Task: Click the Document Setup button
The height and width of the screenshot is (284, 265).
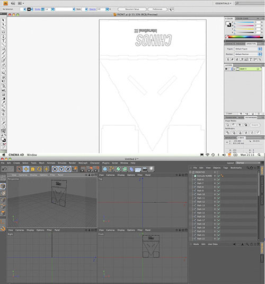Action: (x=132, y=9)
